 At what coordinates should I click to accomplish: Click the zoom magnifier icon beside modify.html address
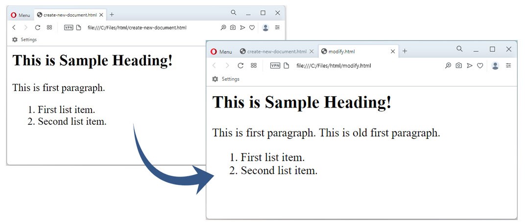[x=448, y=66]
